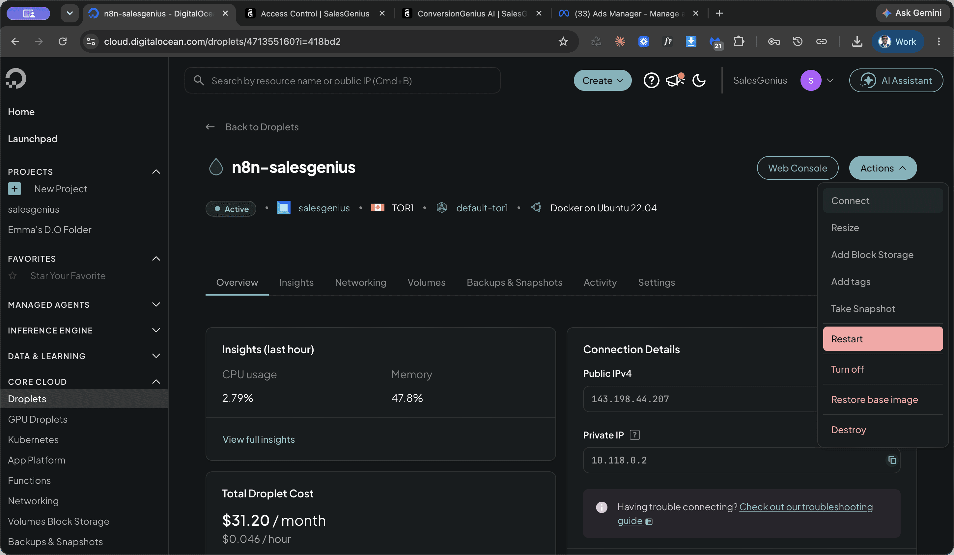The height and width of the screenshot is (555, 954).
Task: Click View full insights link
Action: 259,439
